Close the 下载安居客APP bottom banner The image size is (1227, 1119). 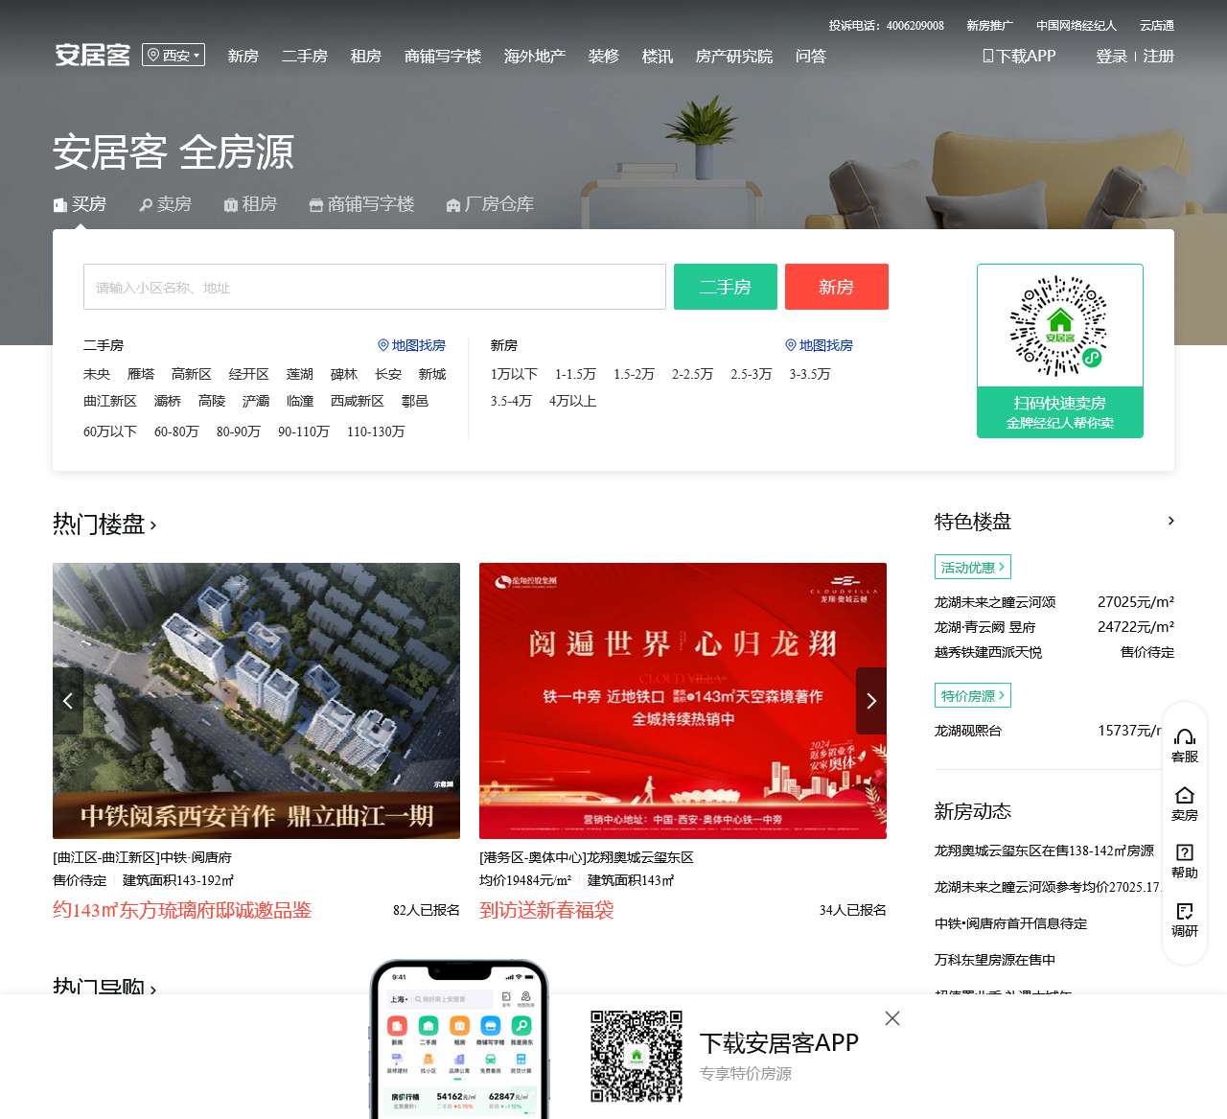coord(892,1018)
